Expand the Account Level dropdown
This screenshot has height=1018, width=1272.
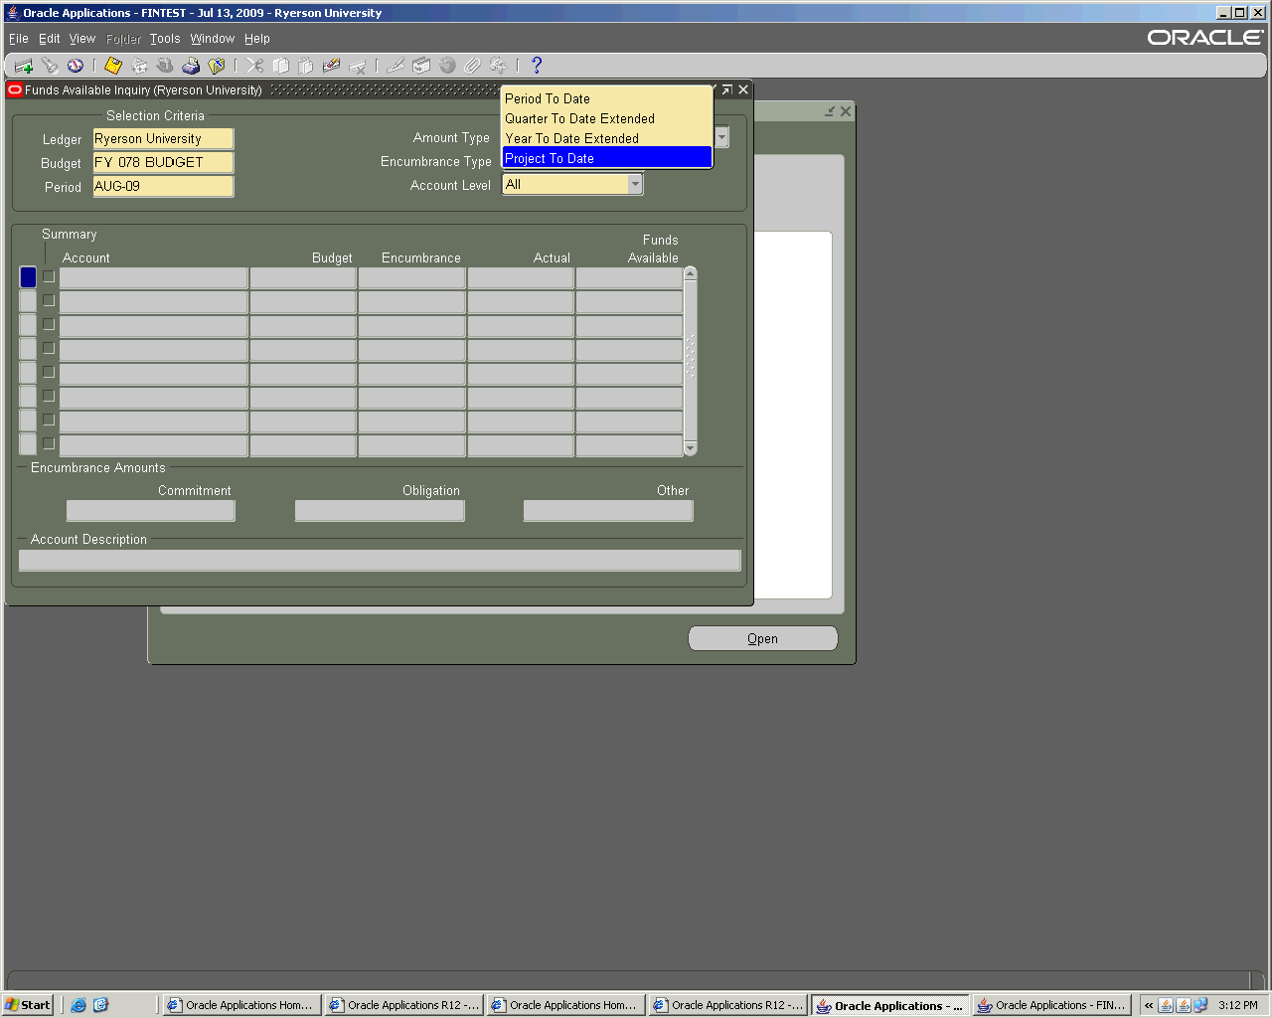(x=635, y=185)
